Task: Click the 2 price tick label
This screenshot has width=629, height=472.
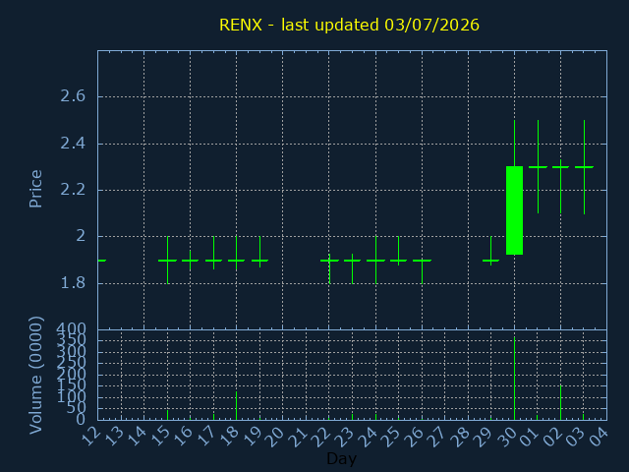Action: tap(81, 236)
